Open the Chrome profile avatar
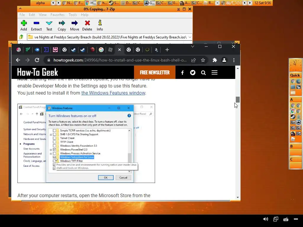Viewport: 303px width, 227px height. tap(224, 60)
